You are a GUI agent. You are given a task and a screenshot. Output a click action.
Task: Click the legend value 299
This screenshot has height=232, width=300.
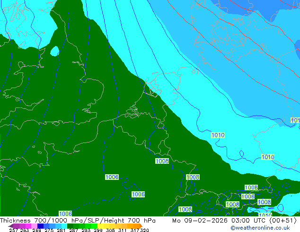(98, 230)
